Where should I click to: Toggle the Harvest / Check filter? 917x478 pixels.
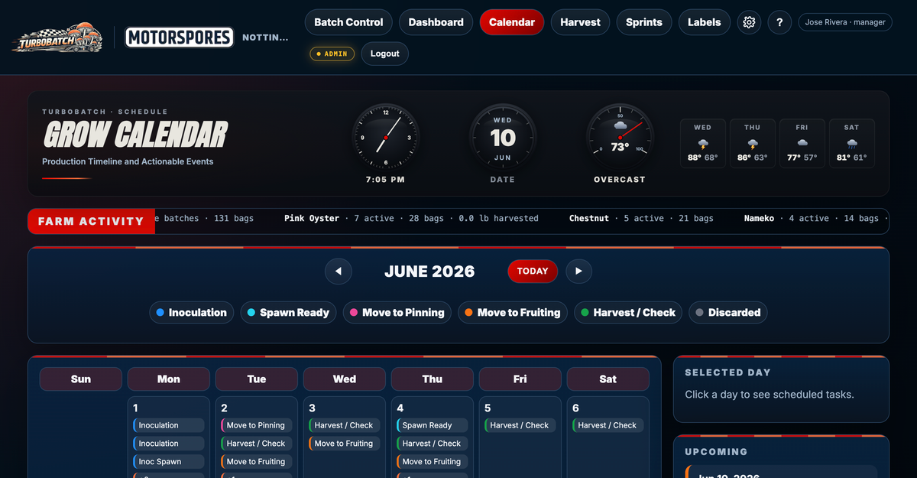coord(628,312)
